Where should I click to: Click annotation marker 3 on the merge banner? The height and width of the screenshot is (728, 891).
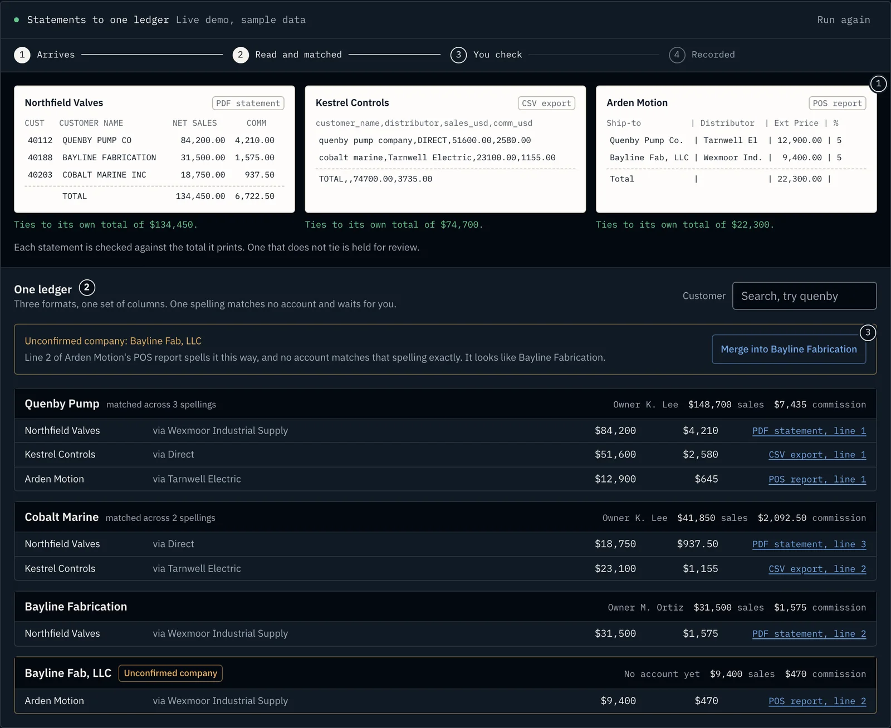tap(868, 333)
